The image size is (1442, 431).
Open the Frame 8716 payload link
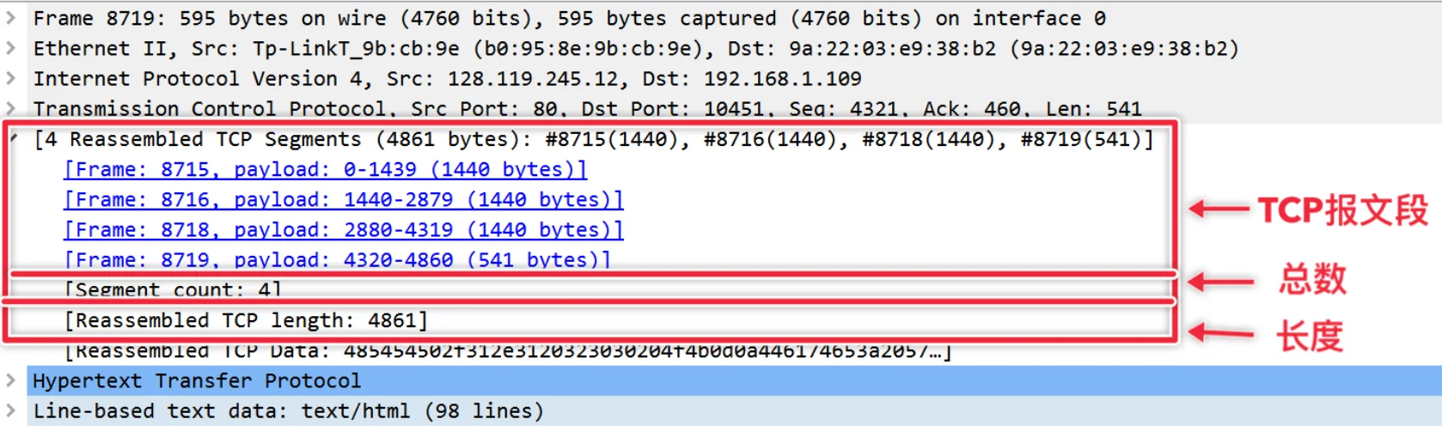click(343, 200)
